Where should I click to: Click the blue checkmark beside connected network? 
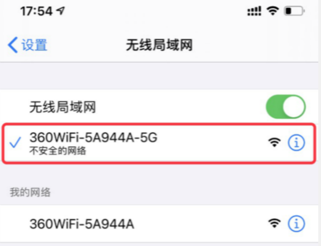15,142
